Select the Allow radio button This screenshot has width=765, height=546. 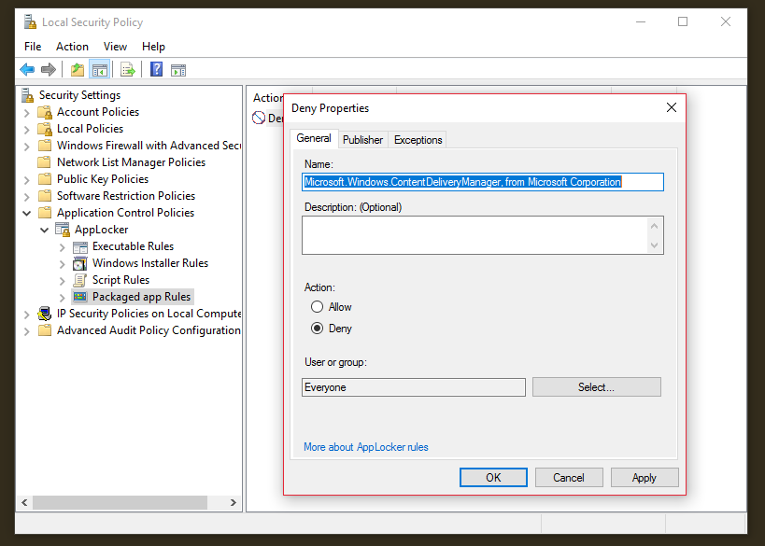[318, 307]
